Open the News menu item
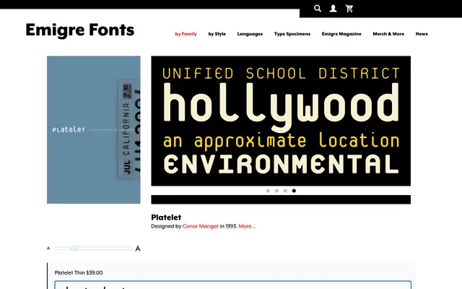Viewport: 462px width, 289px height. (x=422, y=34)
